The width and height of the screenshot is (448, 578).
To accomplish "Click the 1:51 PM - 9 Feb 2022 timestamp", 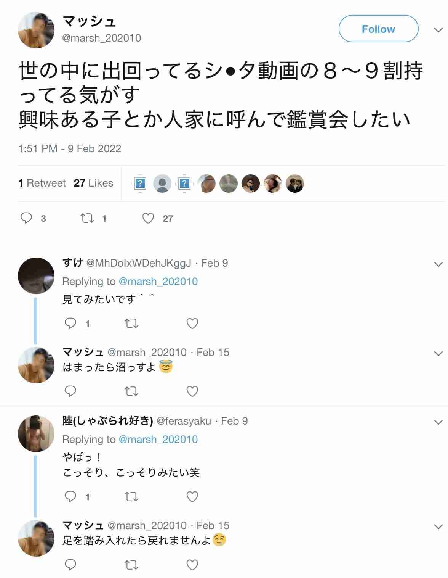I will point(70,148).
